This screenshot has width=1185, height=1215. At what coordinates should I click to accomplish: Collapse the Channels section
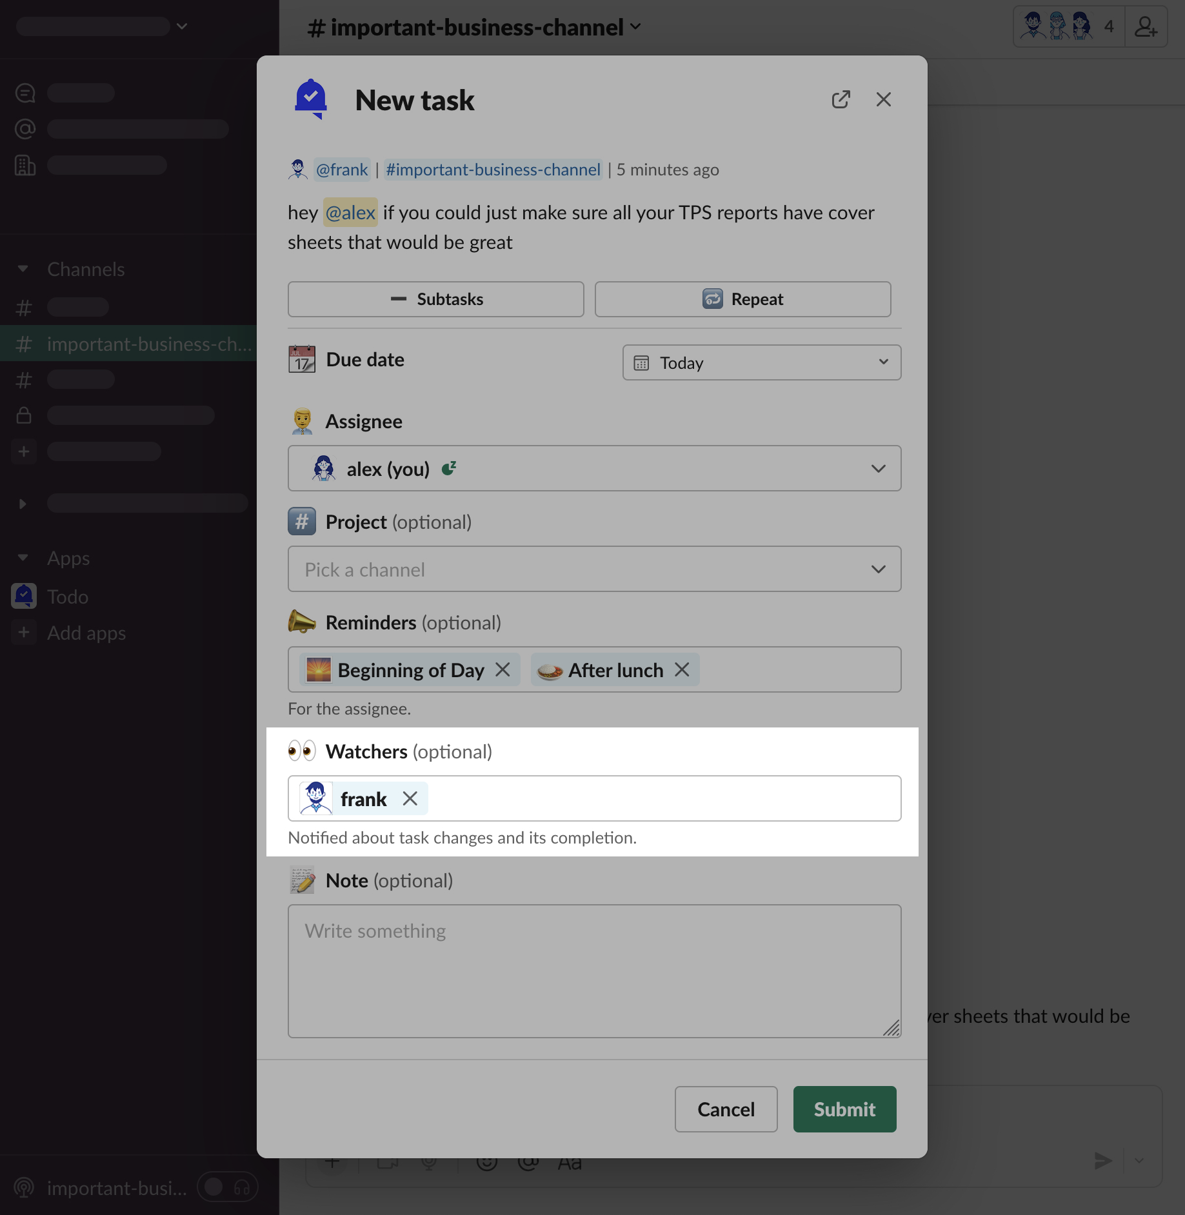(23, 269)
